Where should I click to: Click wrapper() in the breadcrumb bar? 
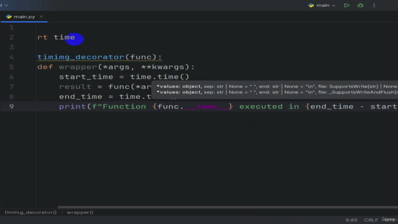tap(80, 212)
